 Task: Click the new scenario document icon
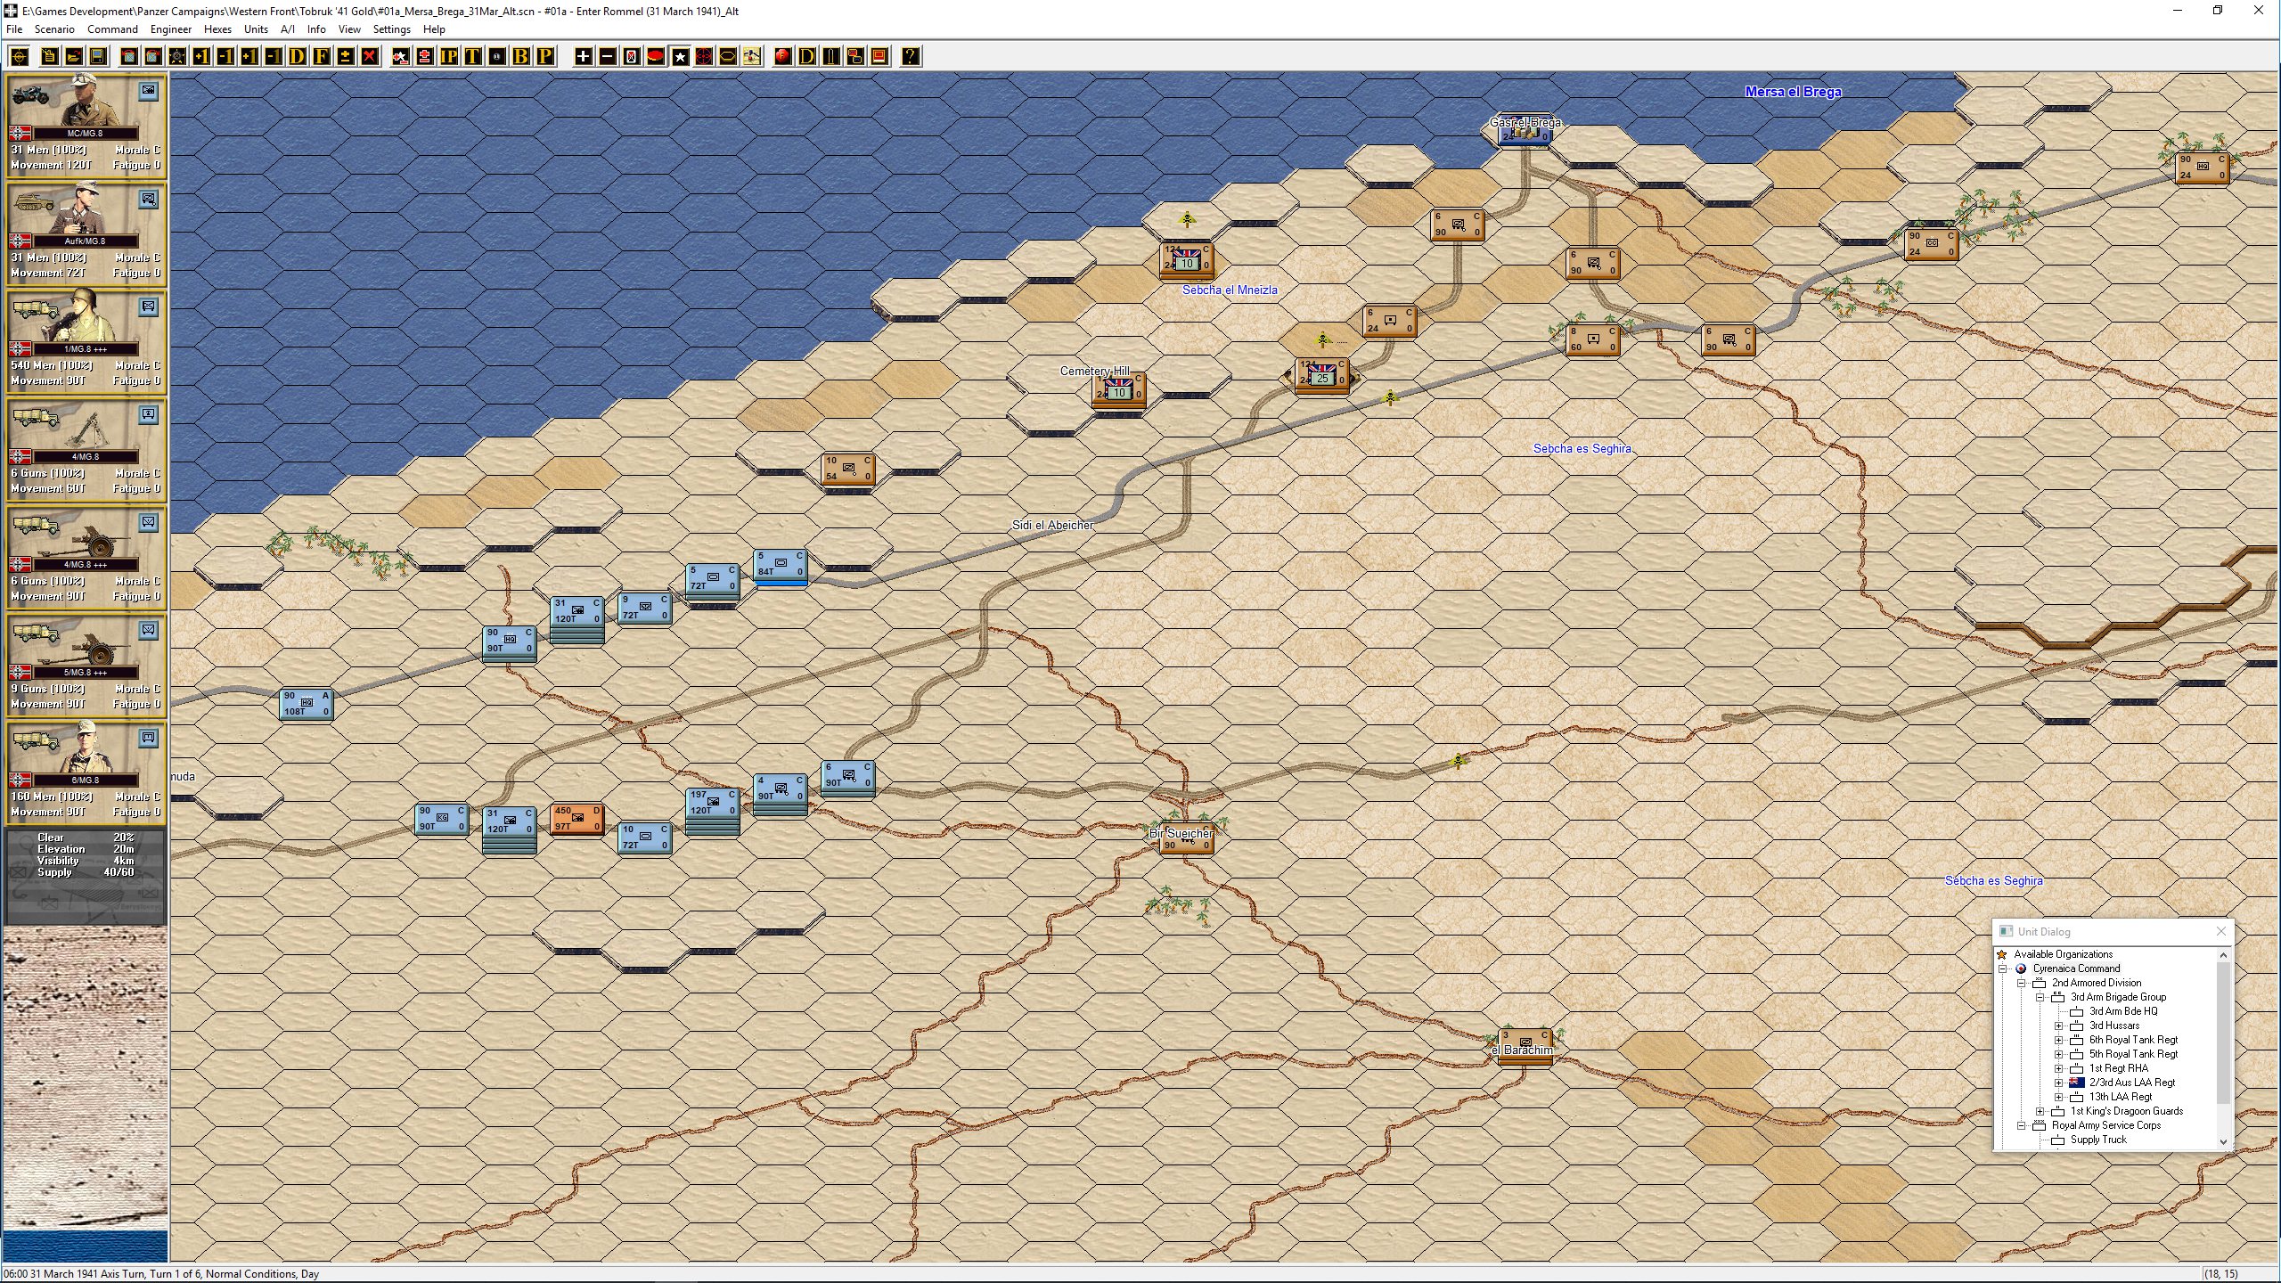50,57
